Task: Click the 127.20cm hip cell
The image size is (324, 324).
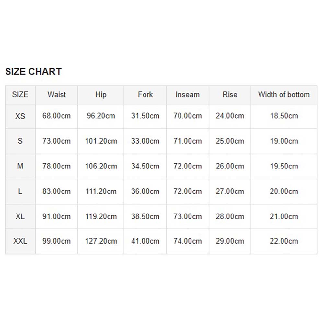Action: 101,241
